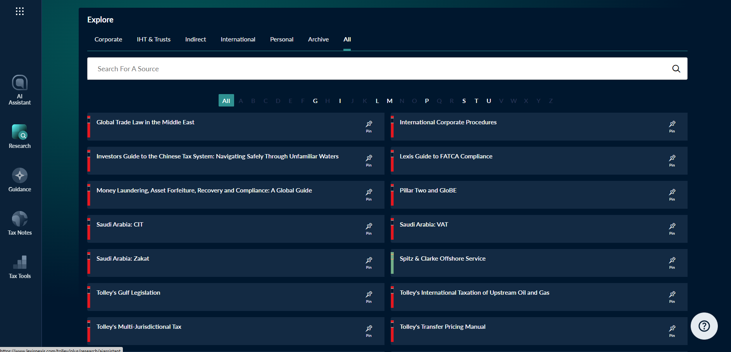The height and width of the screenshot is (352, 731).
Task: Filter sources by letter S
Action: click(464, 101)
